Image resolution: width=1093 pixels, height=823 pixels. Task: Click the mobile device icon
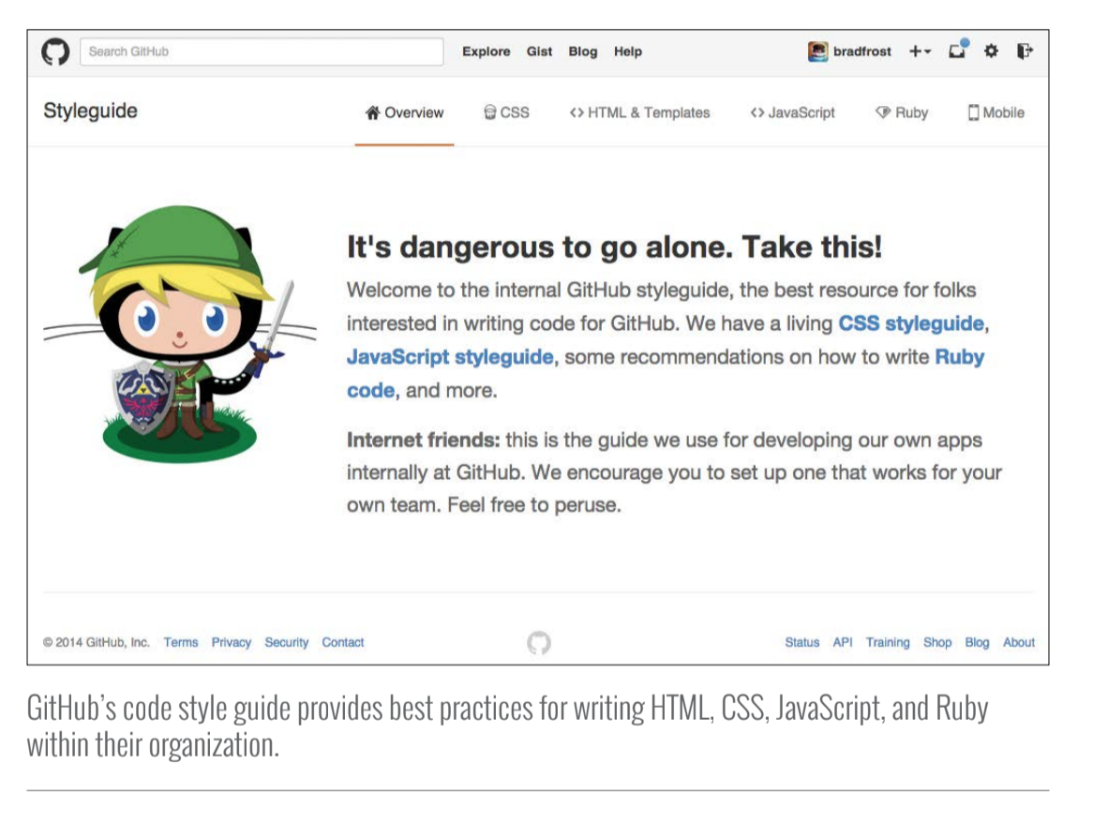(973, 112)
